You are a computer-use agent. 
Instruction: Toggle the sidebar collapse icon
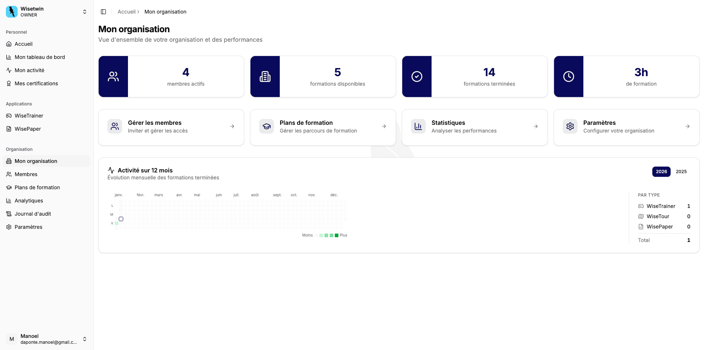pos(103,12)
